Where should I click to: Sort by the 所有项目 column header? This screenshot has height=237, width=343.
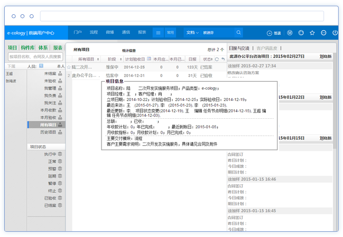click(86, 59)
